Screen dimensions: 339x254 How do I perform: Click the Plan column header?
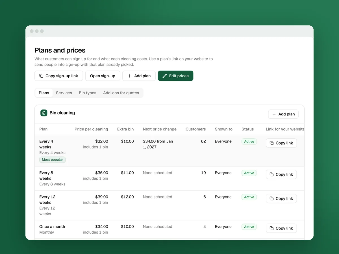(x=44, y=129)
